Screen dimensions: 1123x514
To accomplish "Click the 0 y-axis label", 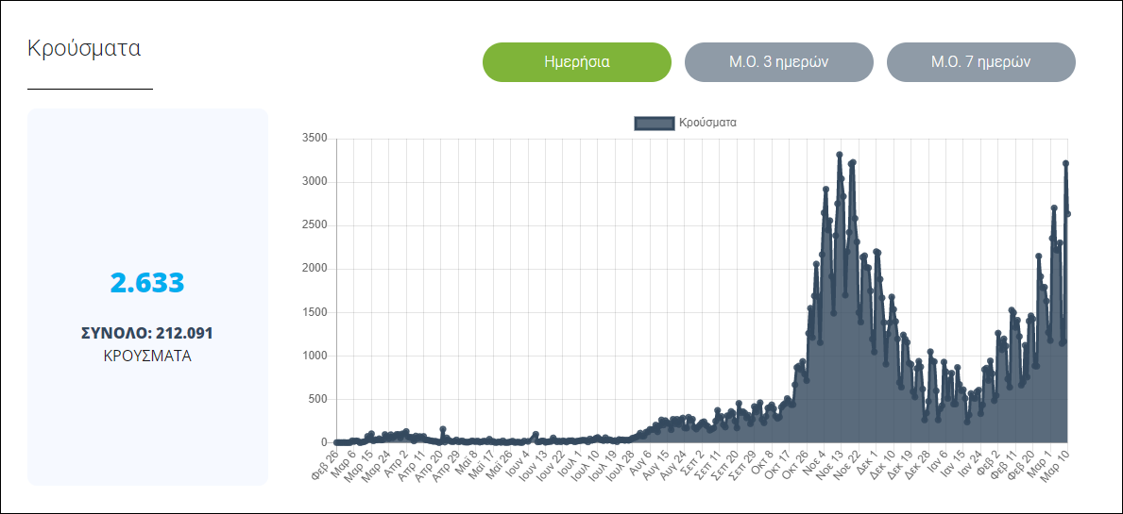I will (x=323, y=442).
